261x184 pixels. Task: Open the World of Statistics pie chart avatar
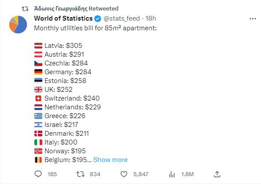point(18,25)
